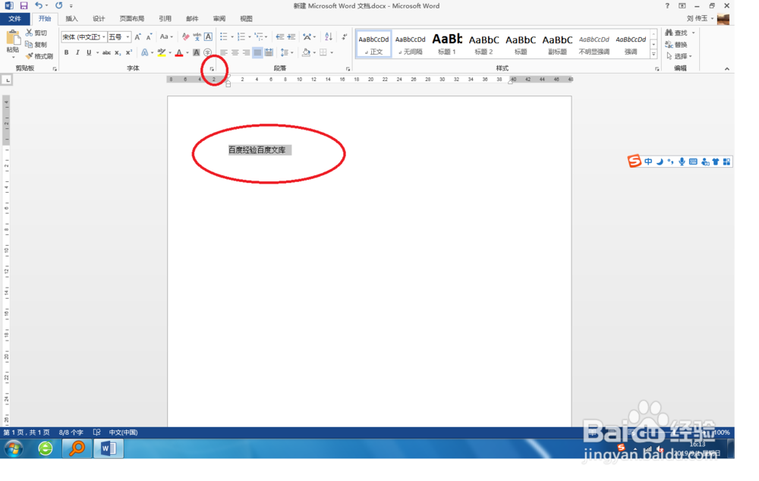Switch to the 引用 References tab

tap(165, 19)
